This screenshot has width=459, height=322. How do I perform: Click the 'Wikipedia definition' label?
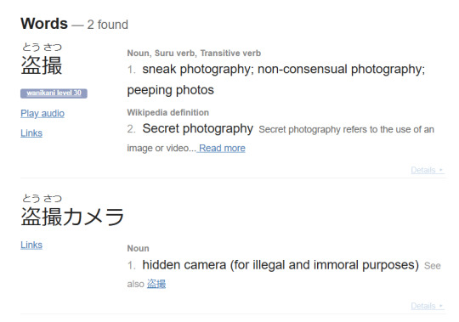pyautogui.click(x=168, y=113)
